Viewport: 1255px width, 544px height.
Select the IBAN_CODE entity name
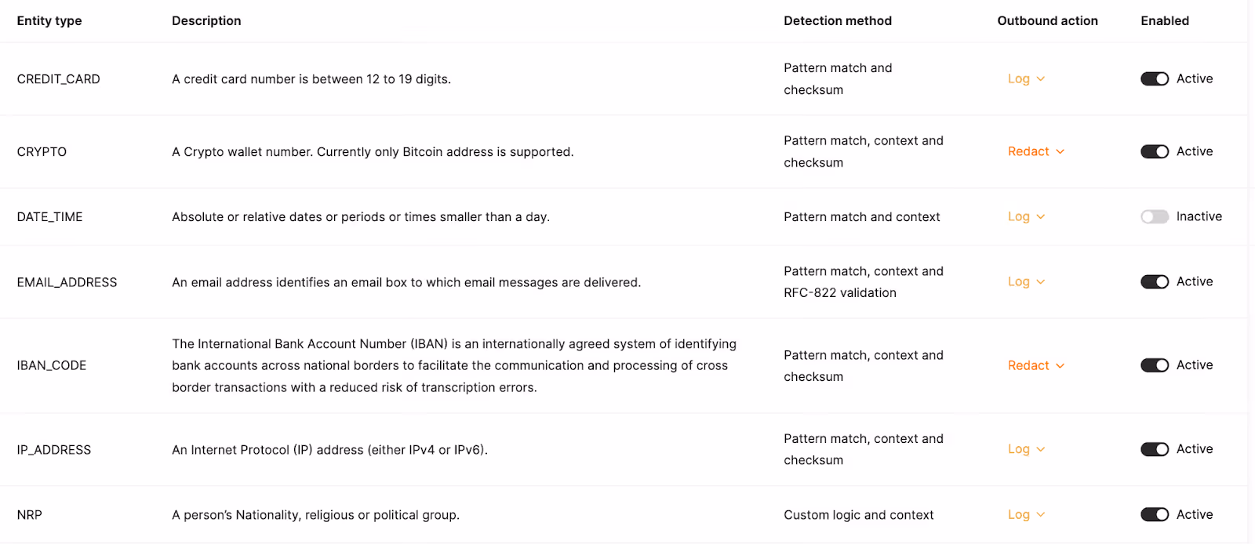tap(52, 365)
